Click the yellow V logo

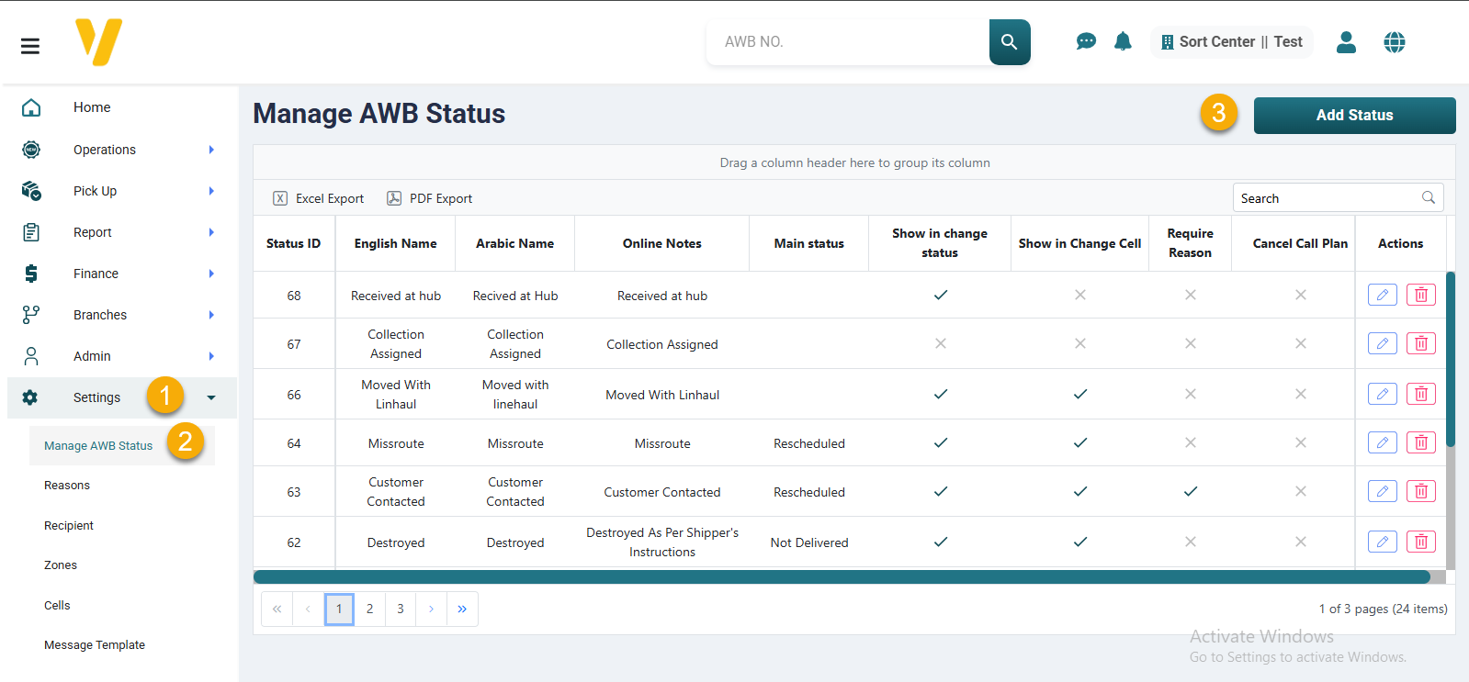[98, 42]
